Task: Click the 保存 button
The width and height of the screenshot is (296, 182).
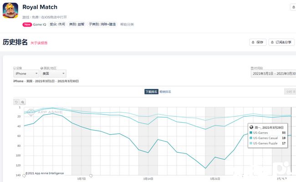Action: coord(258,42)
